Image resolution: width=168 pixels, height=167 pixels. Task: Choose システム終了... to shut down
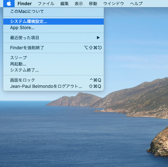pos(54,70)
